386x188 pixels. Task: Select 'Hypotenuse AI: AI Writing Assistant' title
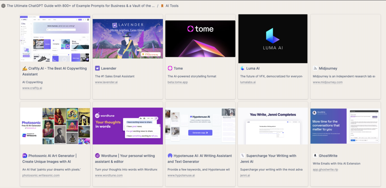click(200, 158)
